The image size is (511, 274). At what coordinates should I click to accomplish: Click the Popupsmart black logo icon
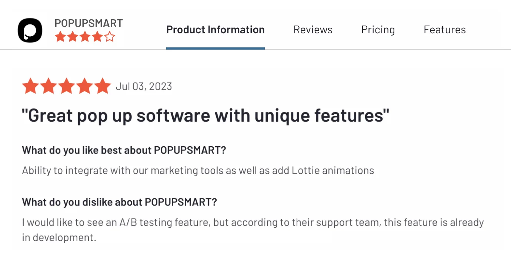[30, 30]
